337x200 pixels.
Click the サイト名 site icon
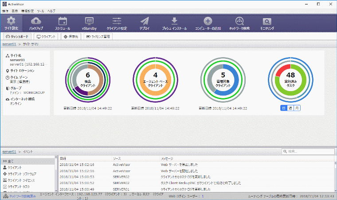pos(7,55)
